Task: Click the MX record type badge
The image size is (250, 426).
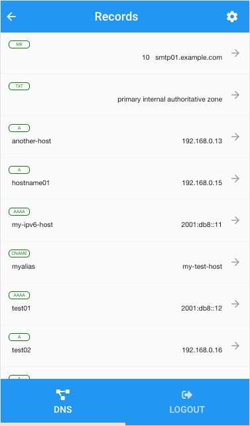Action: (x=19, y=44)
